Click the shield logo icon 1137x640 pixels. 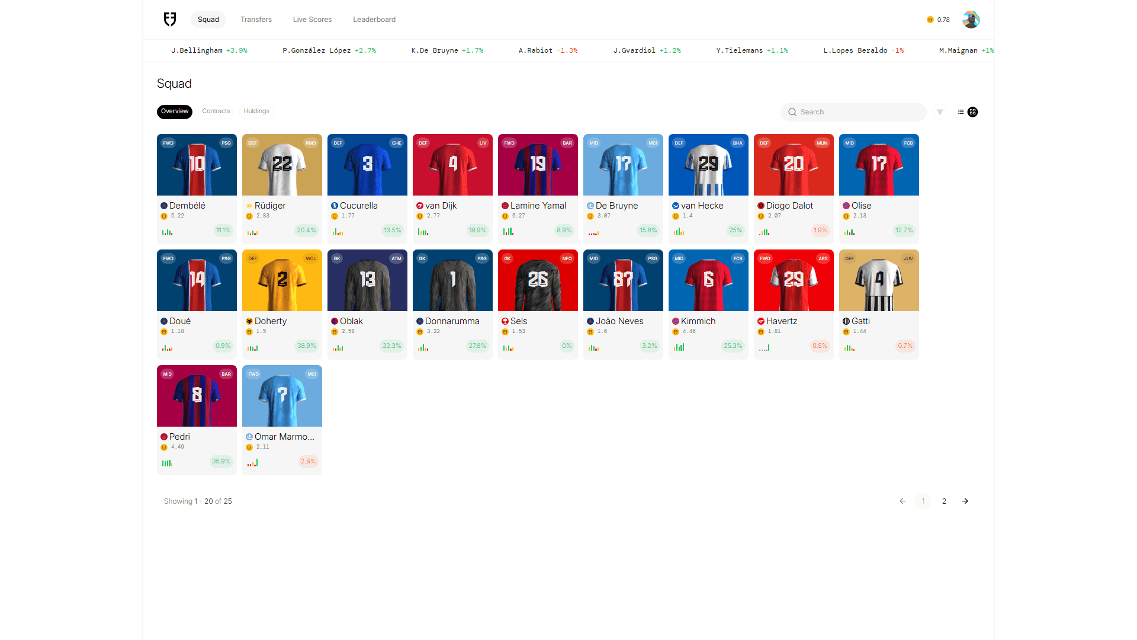pyautogui.click(x=170, y=20)
